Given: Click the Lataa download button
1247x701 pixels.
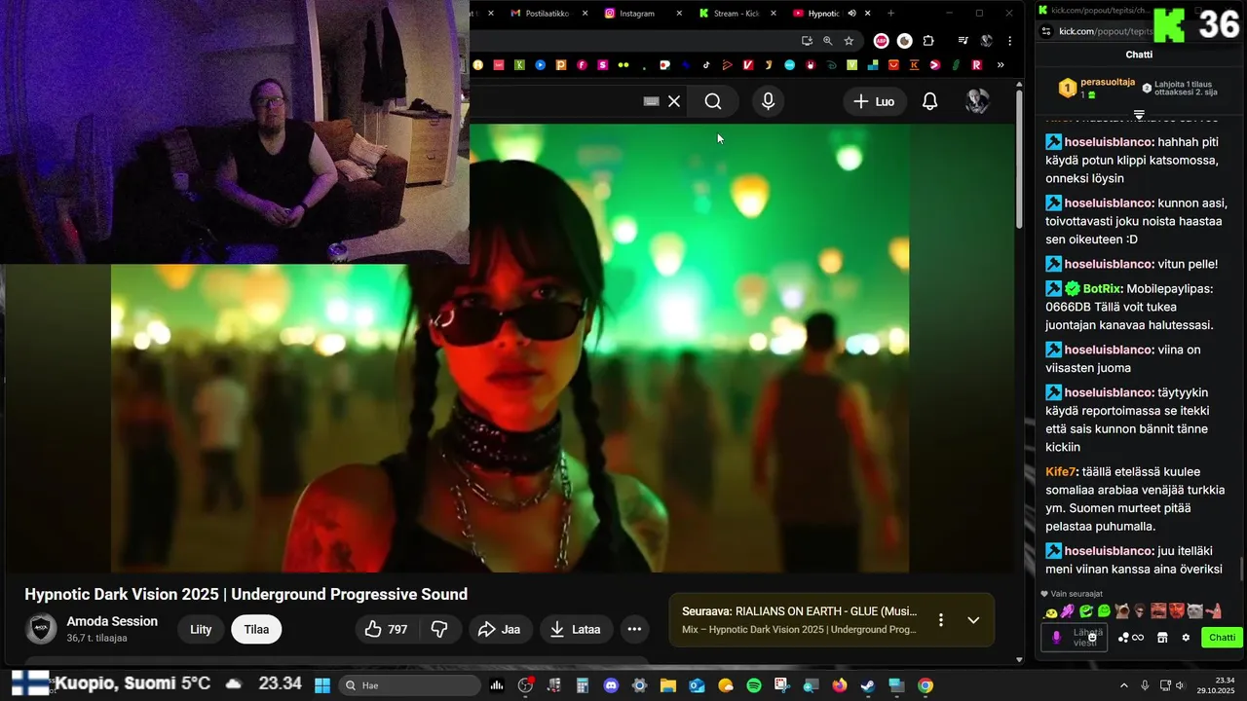Looking at the screenshot, I should pyautogui.click(x=576, y=629).
